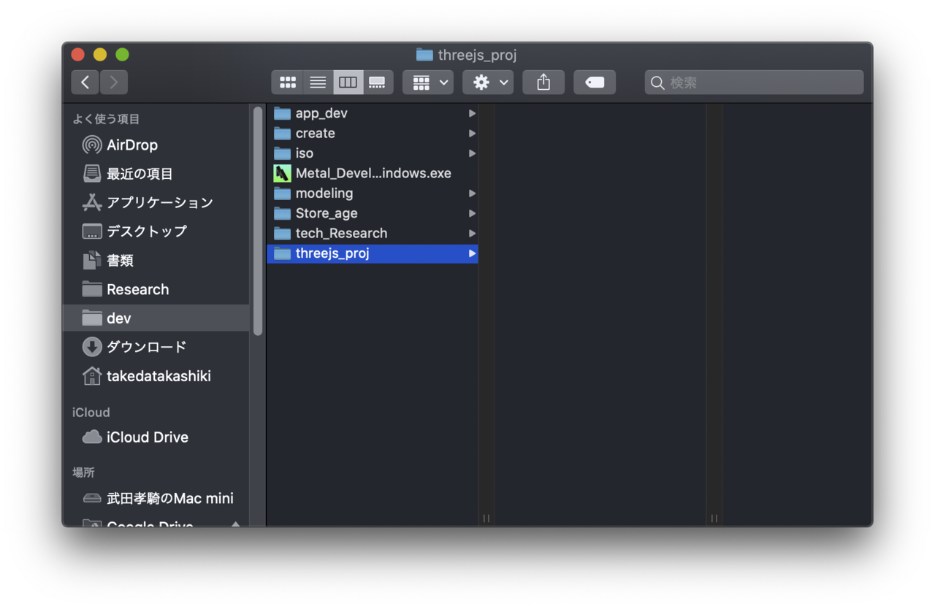The height and width of the screenshot is (609, 935).
Task: Click the Edit Tags button
Action: (x=595, y=83)
